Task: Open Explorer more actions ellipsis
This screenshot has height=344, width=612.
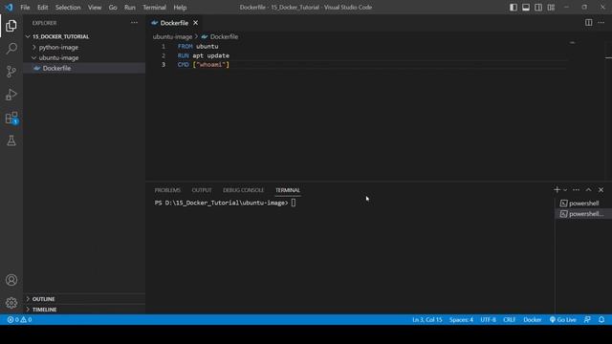Action: coord(134,23)
